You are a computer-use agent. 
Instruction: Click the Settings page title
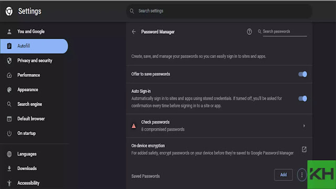[x=29, y=11]
